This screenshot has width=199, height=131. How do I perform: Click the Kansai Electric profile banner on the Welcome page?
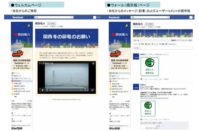(x=22, y=46)
